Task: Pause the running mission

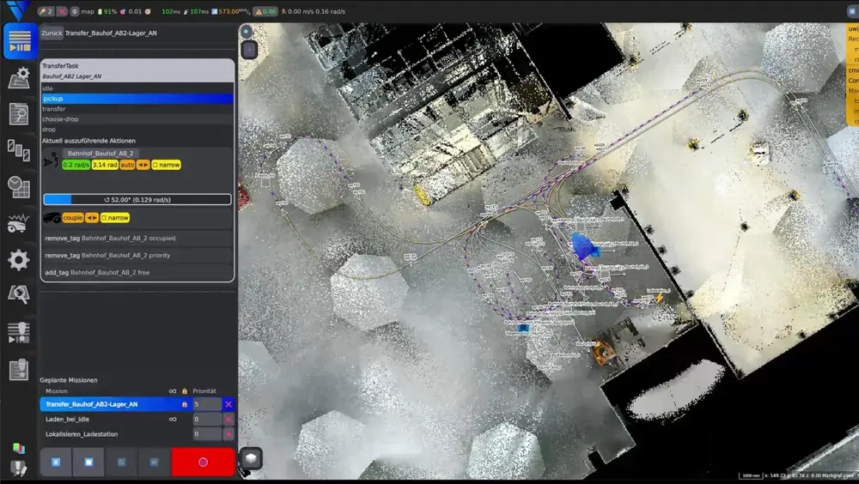Action: click(x=56, y=462)
